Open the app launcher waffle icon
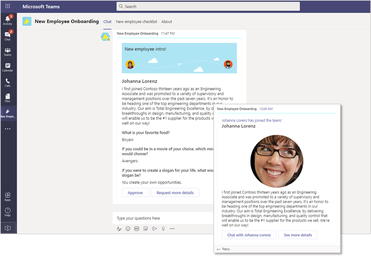 click(x=8, y=6)
